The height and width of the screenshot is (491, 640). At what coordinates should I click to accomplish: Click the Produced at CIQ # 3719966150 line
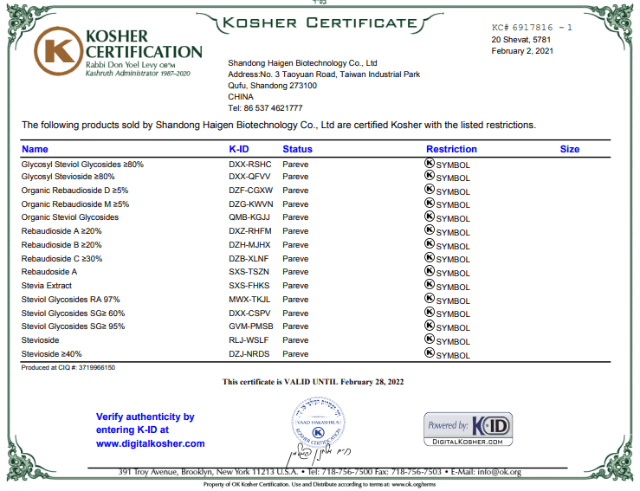(x=68, y=368)
